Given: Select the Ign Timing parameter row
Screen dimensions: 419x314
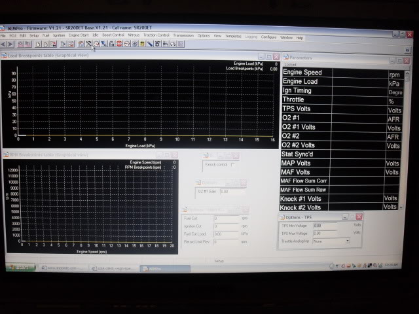Looking at the screenshot, I should pyautogui.click(x=342, y=91).
